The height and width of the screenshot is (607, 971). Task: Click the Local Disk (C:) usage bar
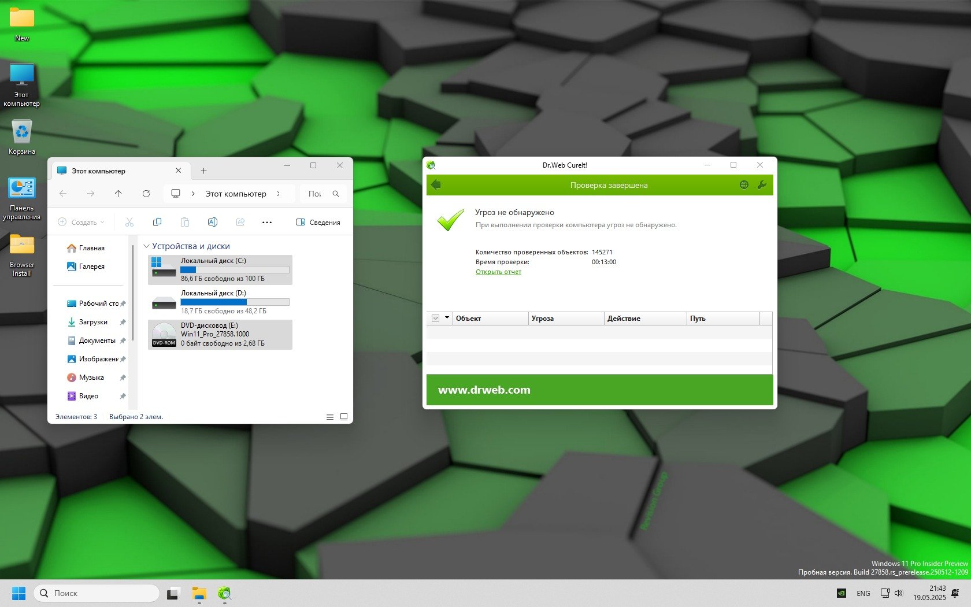coord(235,270)
